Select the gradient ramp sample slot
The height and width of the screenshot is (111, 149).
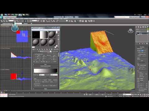click(44, 35)
